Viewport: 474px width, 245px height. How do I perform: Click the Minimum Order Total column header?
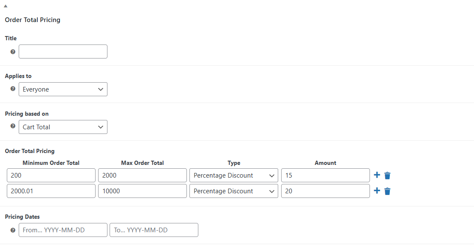coord(51,163)
